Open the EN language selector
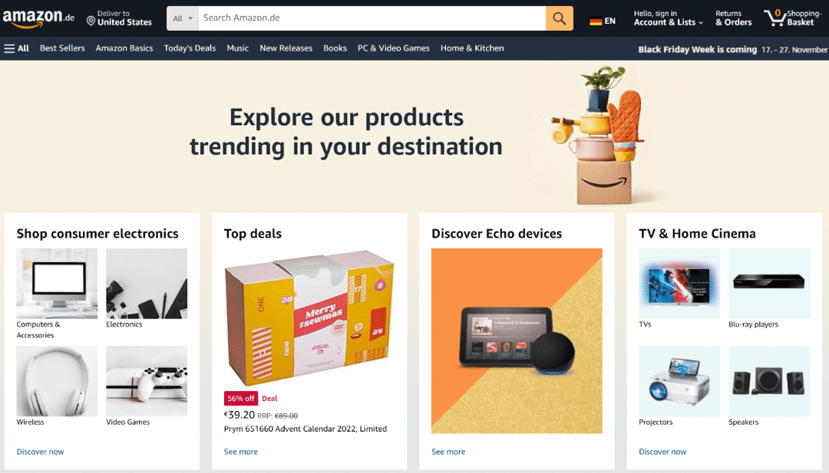 click(x=609, y=21)
